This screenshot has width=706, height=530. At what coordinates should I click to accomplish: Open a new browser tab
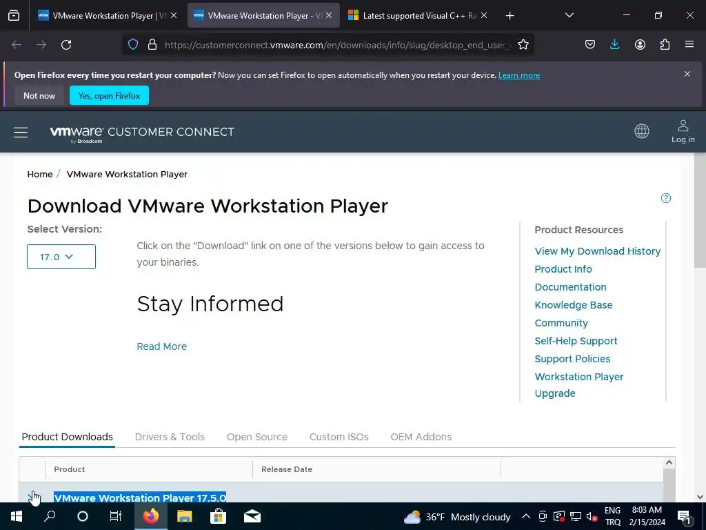pos(510,16)
